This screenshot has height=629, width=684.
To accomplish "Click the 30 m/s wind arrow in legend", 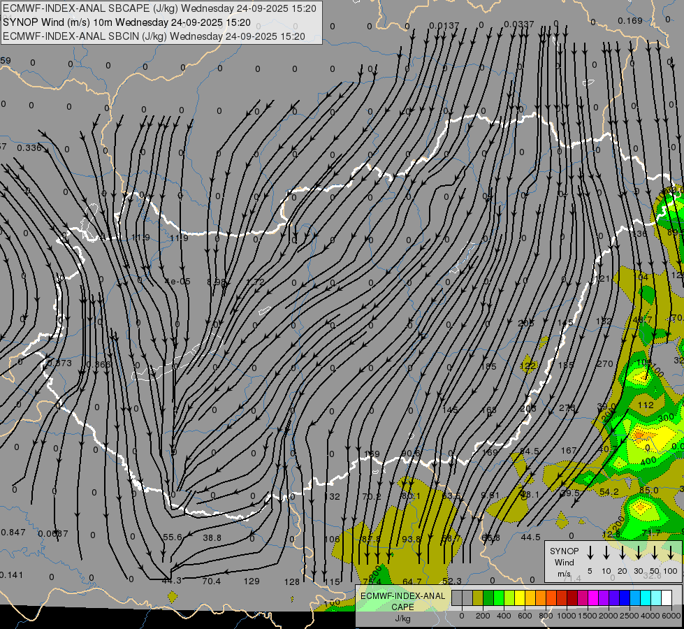I will tap(639, 553).
